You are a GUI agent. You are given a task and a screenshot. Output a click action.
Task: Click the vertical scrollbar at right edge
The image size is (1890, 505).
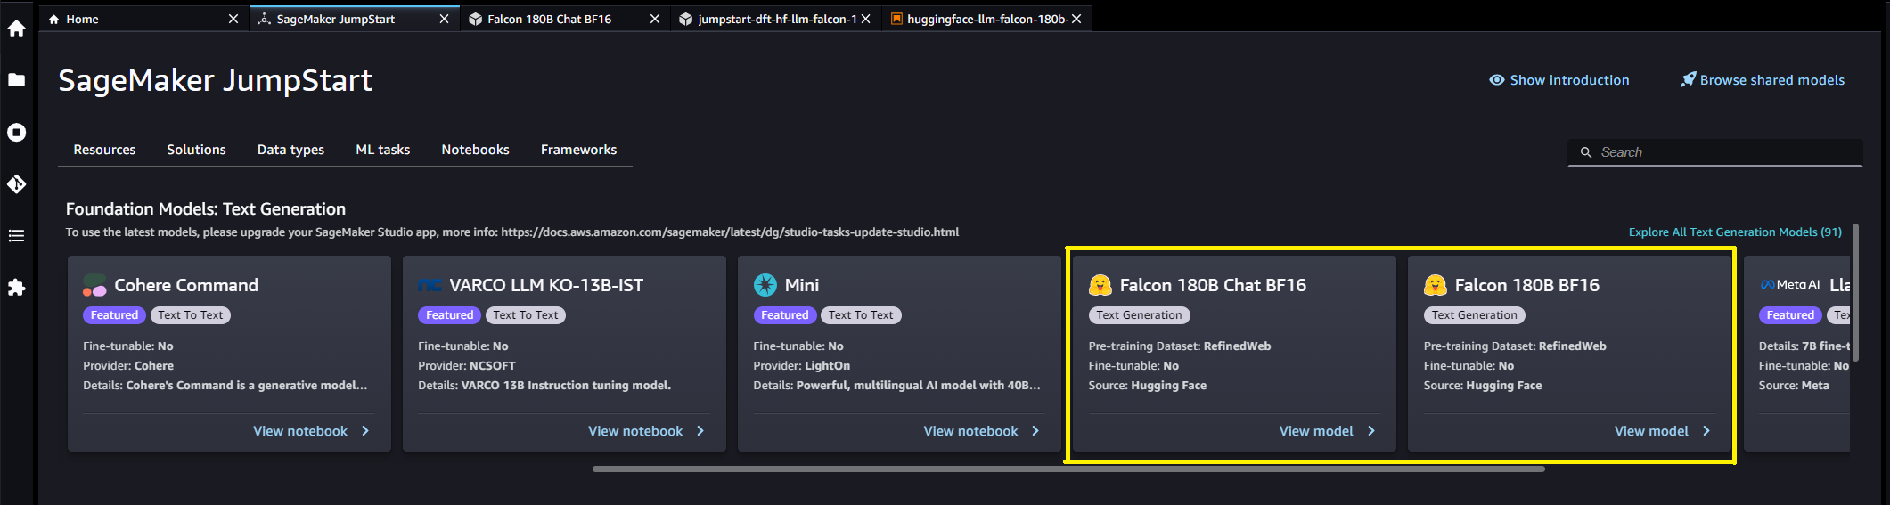coord(1855,291)
